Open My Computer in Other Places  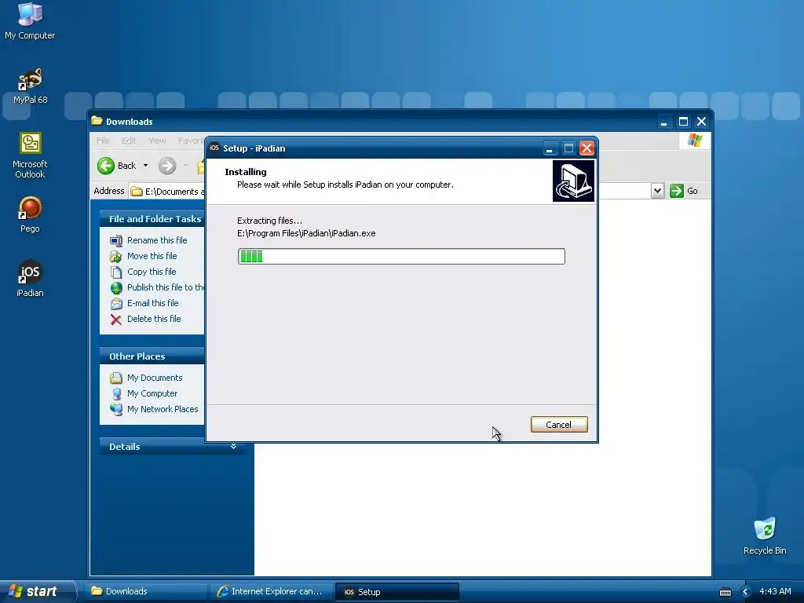[152, 394]
